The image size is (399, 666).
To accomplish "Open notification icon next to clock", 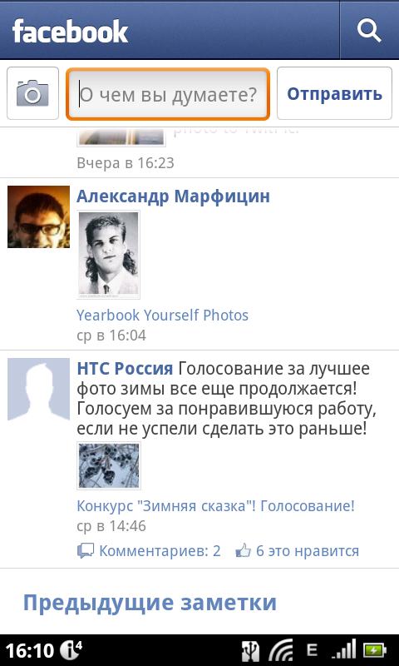I will 71,649.
